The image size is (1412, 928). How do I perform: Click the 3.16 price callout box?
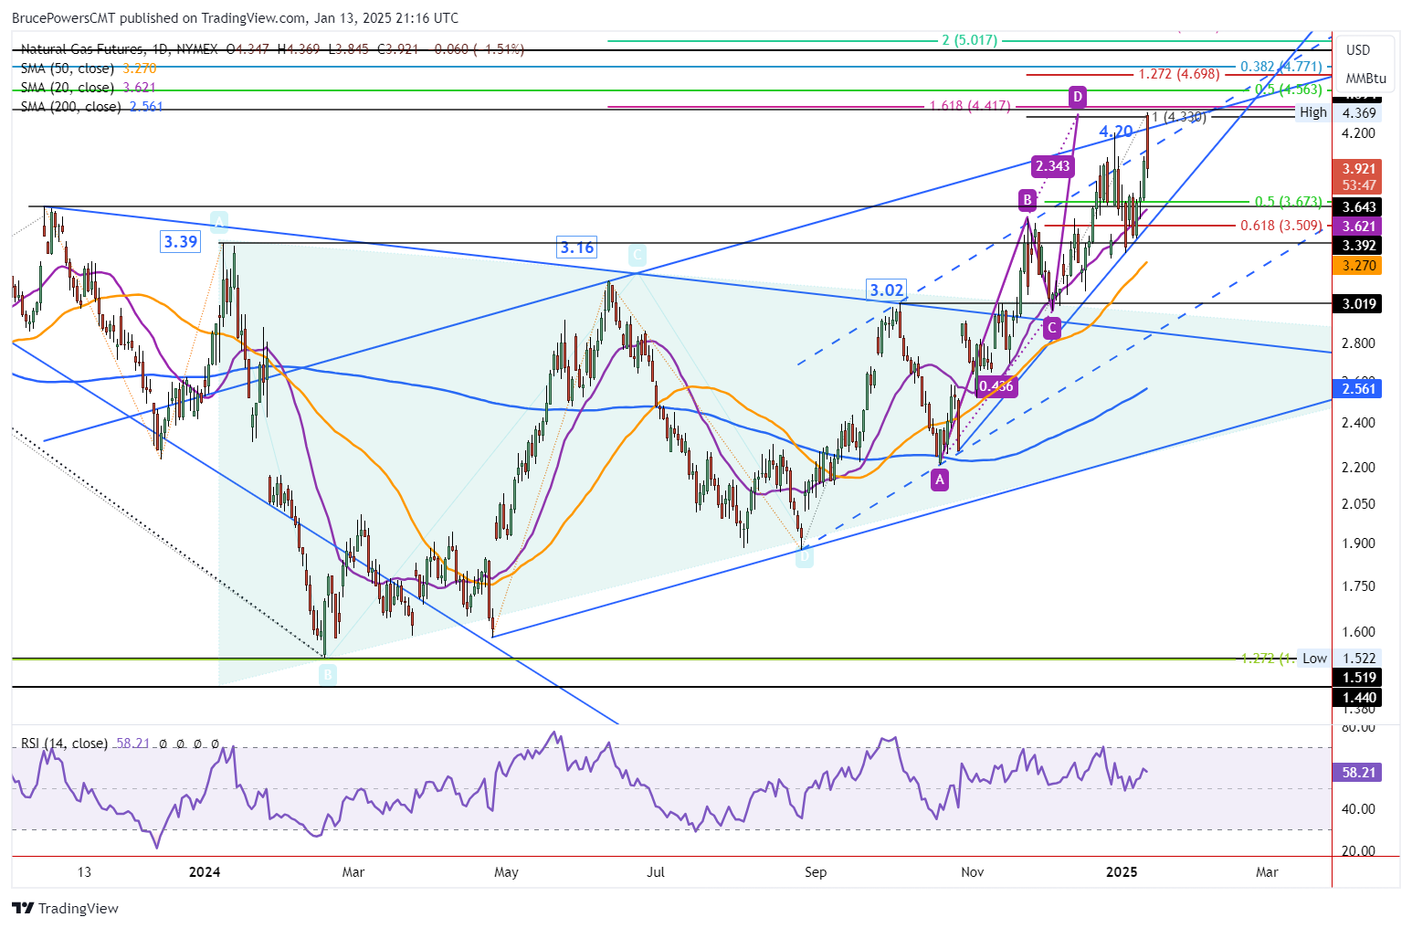coord(577,248)
